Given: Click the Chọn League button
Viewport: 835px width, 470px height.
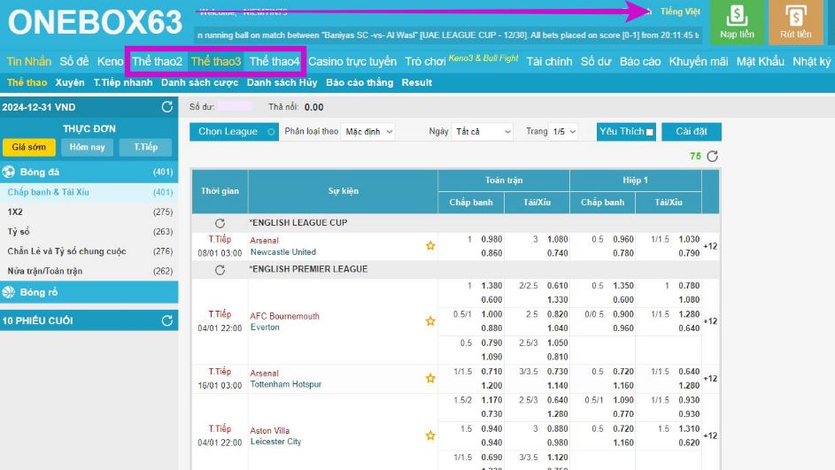Looking at the screenshot, I should [x=234, y=132].
